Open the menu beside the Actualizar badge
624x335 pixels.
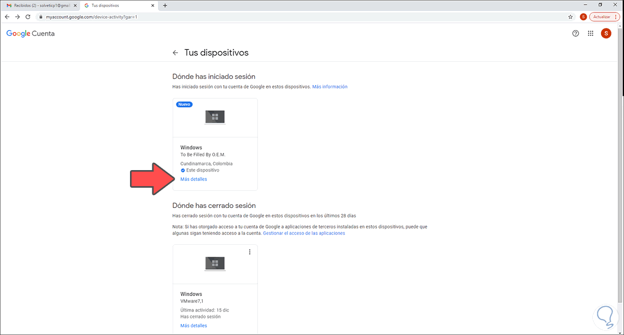point(616,16)
